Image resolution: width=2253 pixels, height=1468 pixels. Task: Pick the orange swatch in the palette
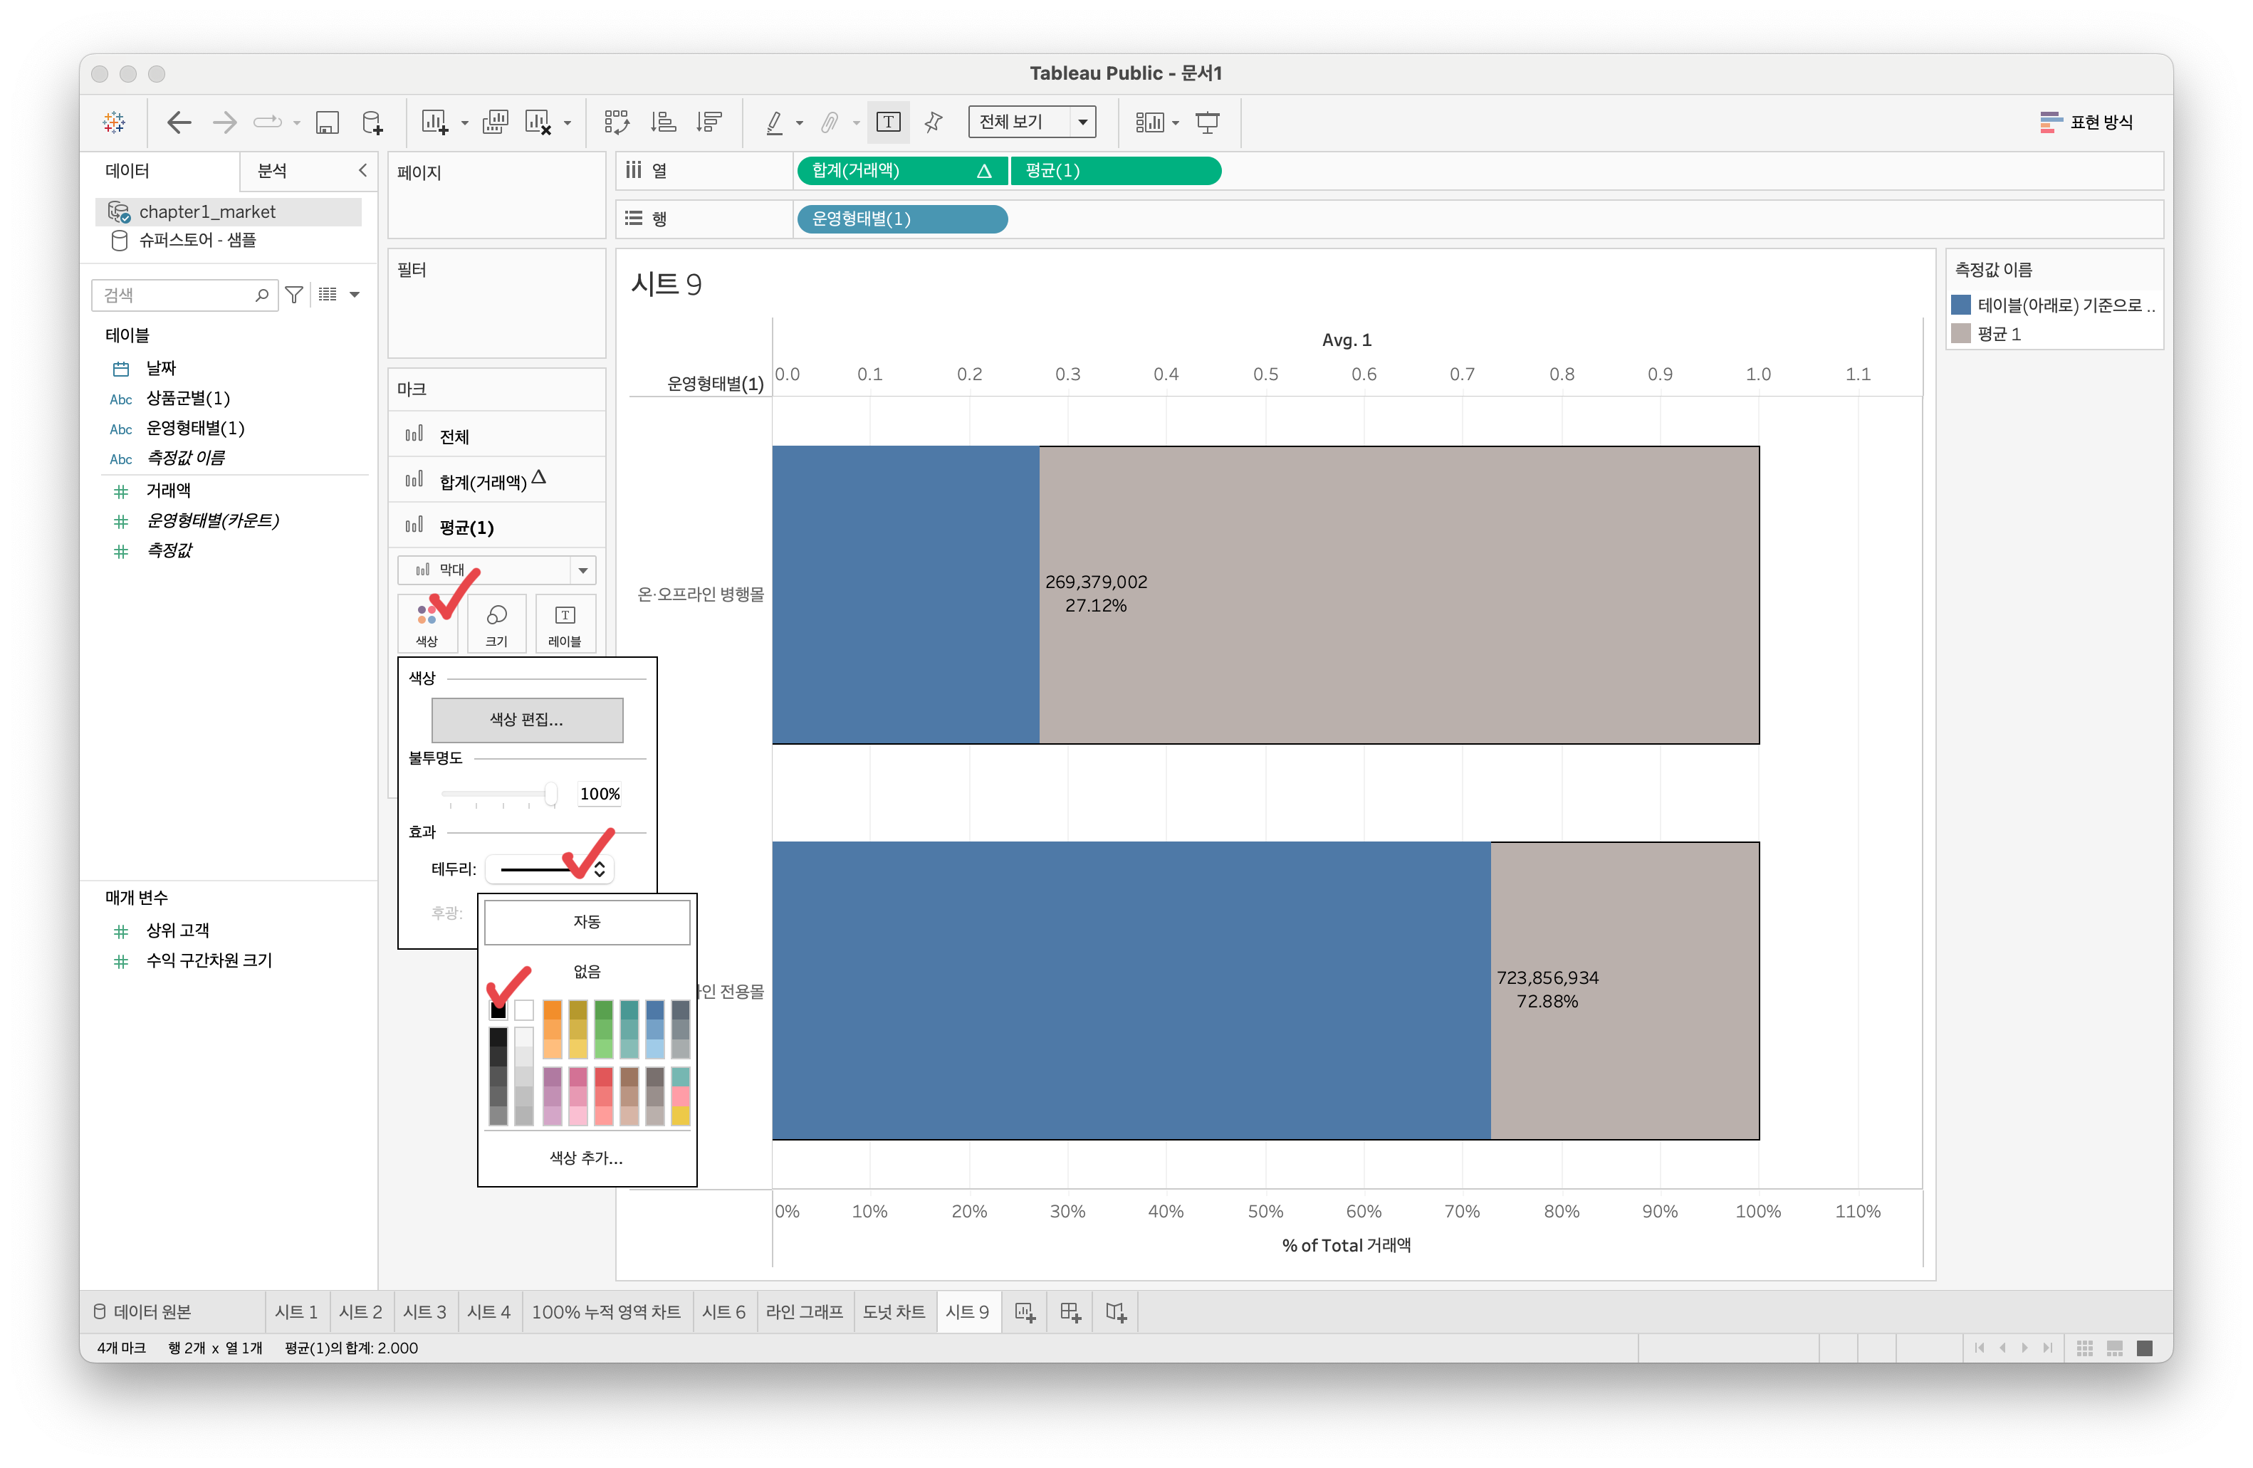click(552, 1012)
